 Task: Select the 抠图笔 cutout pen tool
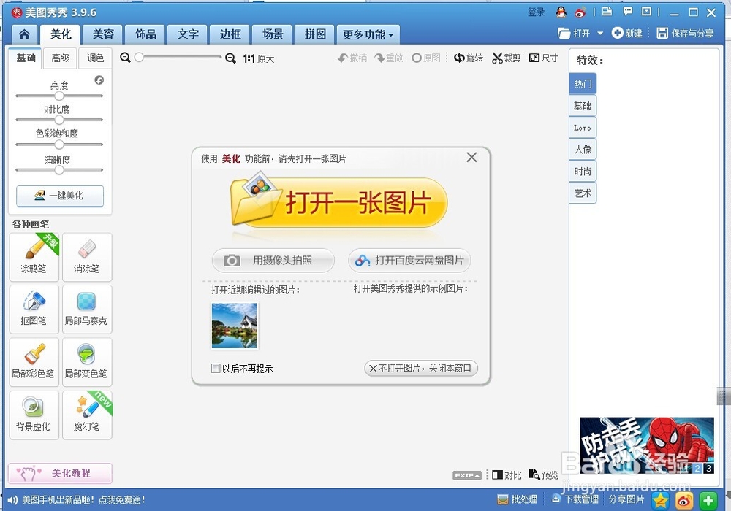click(34, 310)
